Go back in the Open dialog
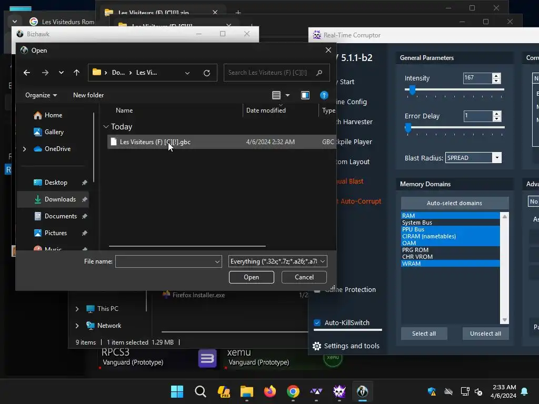Screen dimensions: 539x404 [27, 73]
